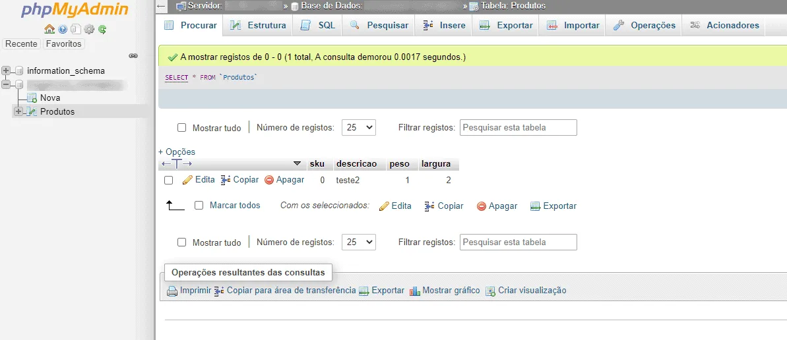Open the Exportar tab
This screenshot has width=787, height=340.
coord(505,25)
